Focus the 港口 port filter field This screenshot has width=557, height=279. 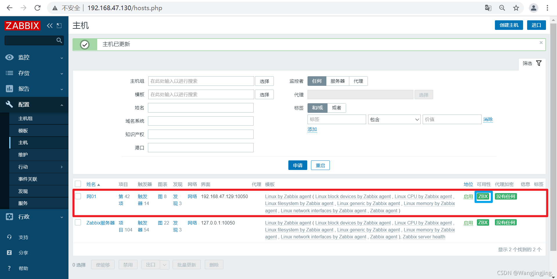[x=201, y=148]
